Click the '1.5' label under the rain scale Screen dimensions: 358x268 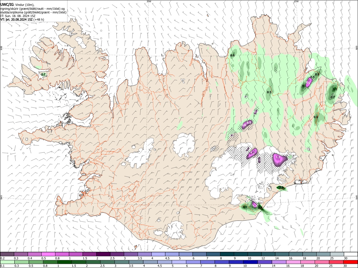coord(74,266)
